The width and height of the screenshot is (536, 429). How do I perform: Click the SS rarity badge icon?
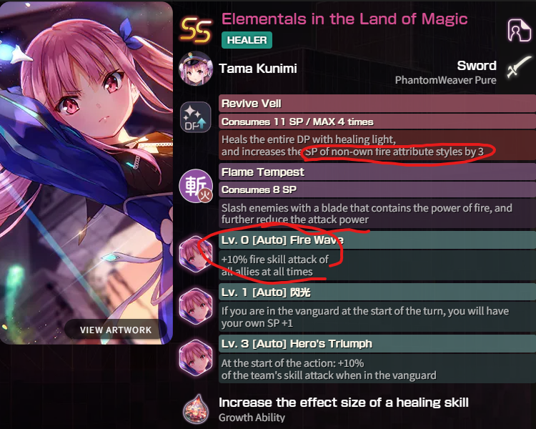tap(196, 30)
